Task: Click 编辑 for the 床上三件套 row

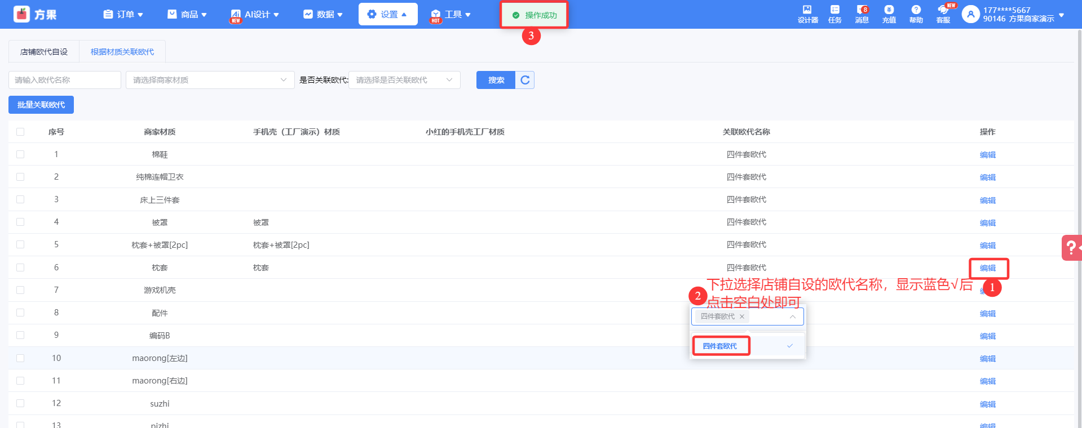Action: pos(988,200)
